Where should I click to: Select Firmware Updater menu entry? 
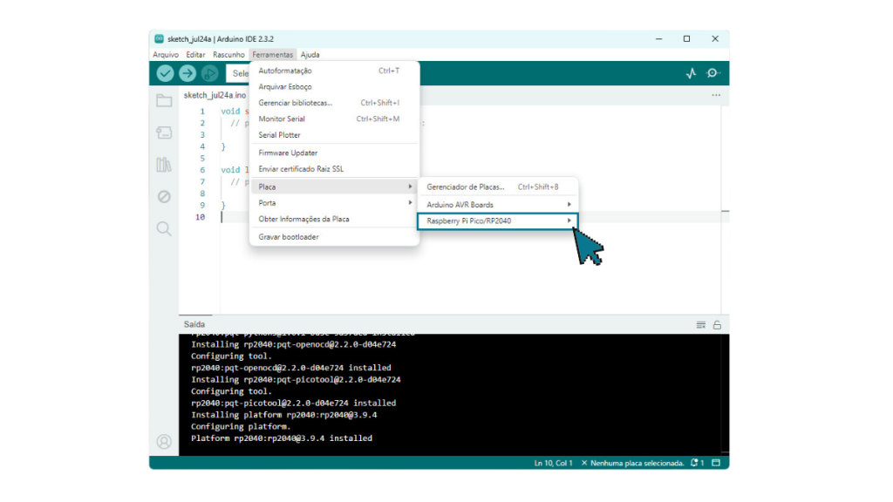click(334, 153)
